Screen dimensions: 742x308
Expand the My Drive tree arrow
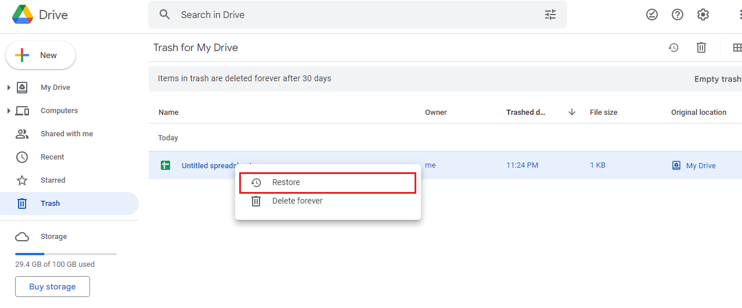click(8, 88)
